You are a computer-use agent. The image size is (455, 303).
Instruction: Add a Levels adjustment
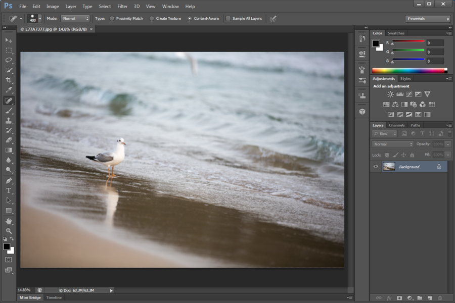click(400, 94)
